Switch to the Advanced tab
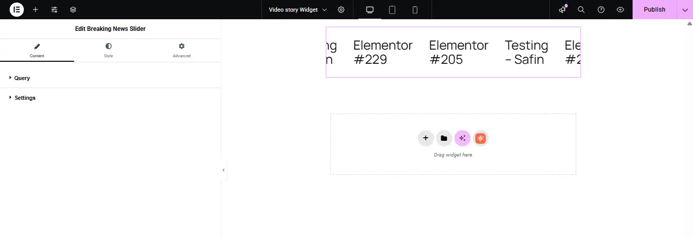The image size is (693, 237). (182, 50)
